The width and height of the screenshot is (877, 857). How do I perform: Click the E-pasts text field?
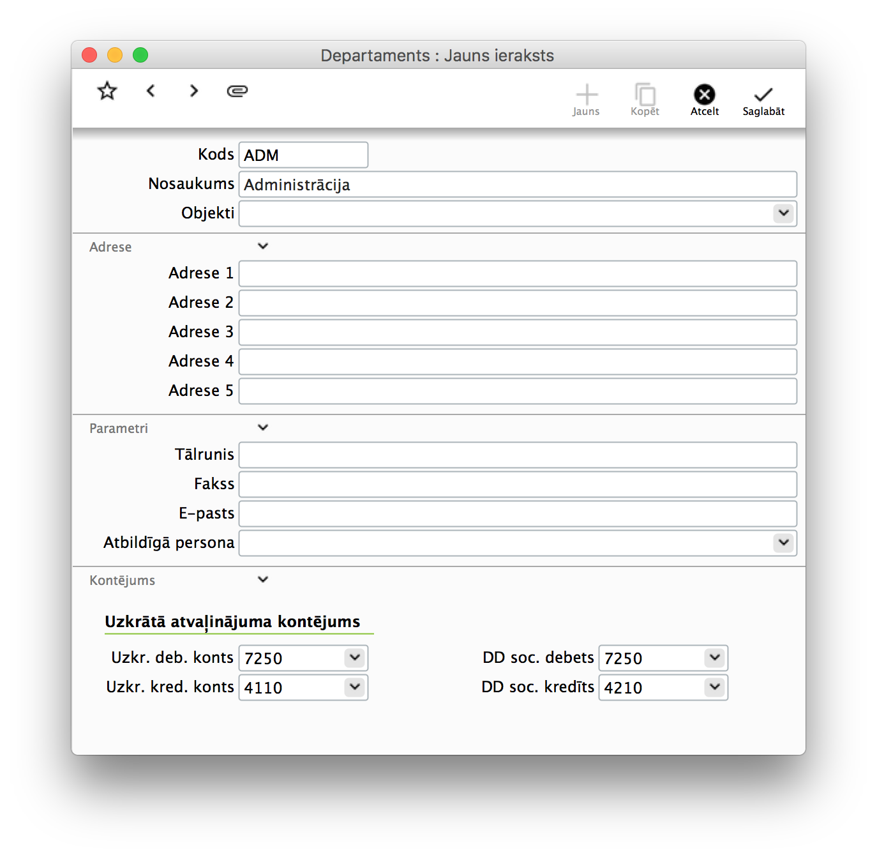518,513
